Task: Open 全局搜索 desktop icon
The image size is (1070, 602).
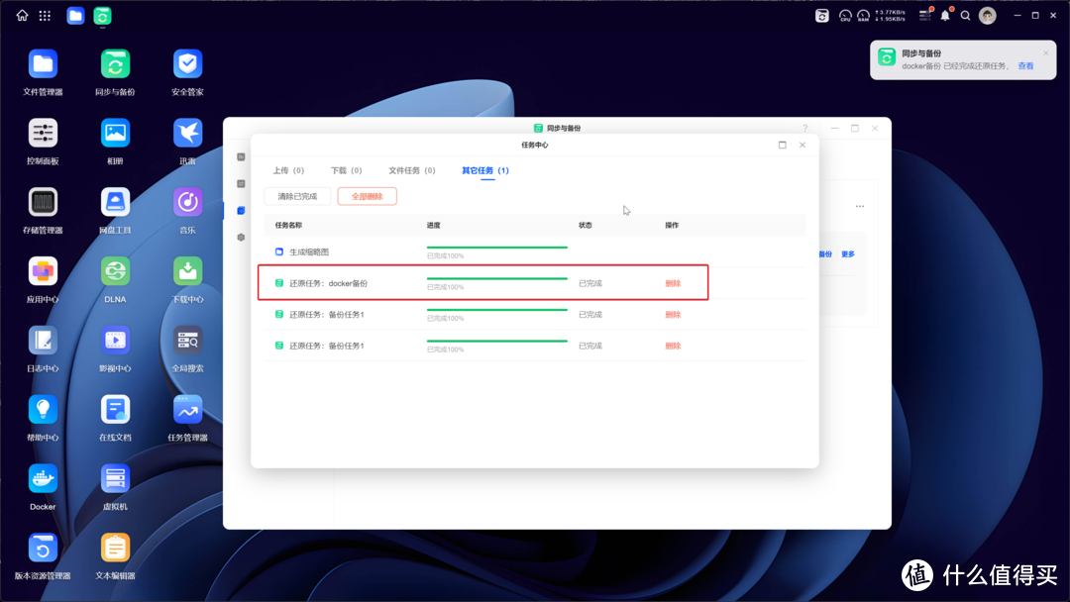Action: point(187,341)
